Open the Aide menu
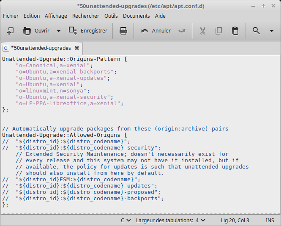 click(160, 16)
